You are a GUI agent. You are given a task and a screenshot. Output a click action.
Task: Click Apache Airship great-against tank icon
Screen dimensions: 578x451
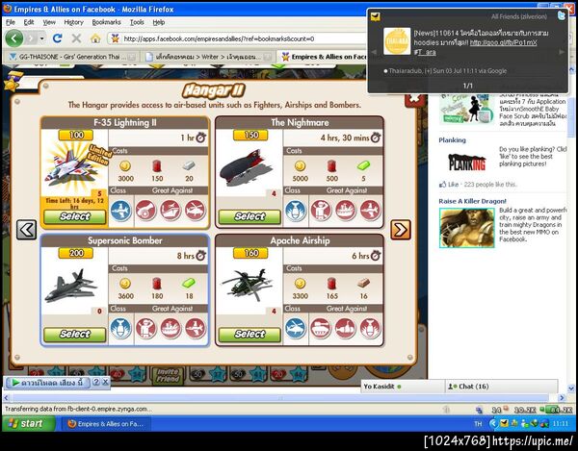click(x=321, y=328)
